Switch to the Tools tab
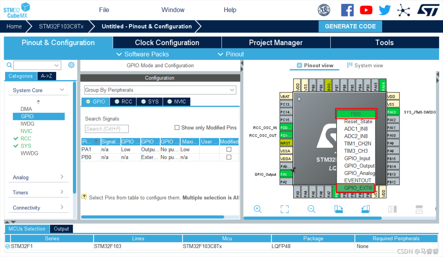The image size is (443, 257). (x=385, y=43)
